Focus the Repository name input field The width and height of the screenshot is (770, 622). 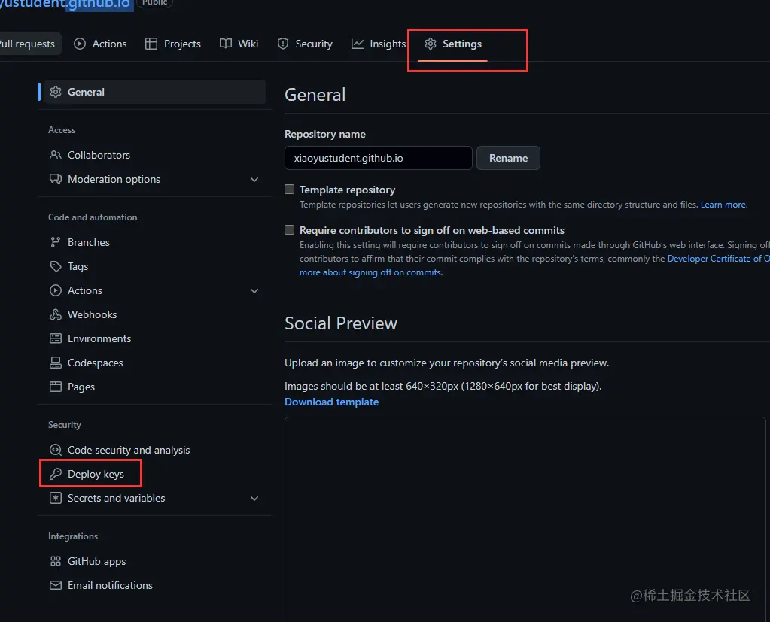pos(378,158)
